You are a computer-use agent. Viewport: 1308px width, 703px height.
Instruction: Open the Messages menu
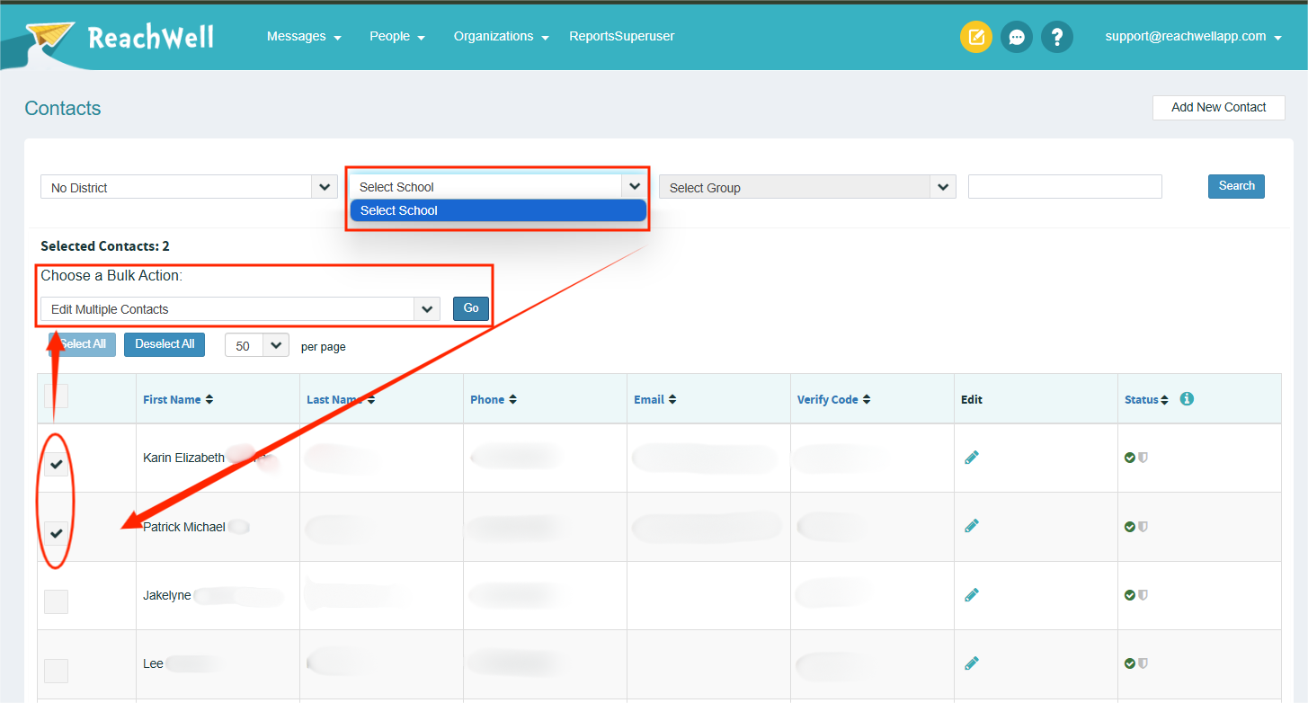304,37
